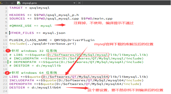Click the include(../qsqldriverbase.pri) line
This screenshot has width=171, height=94.
coord(43,44)
